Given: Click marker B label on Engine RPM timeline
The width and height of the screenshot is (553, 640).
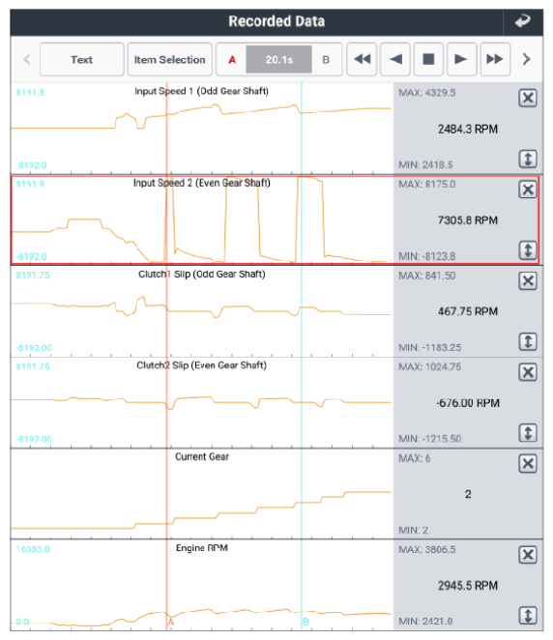Looking at the screenshot, I should pyautogui.click(x=306, y=622).
